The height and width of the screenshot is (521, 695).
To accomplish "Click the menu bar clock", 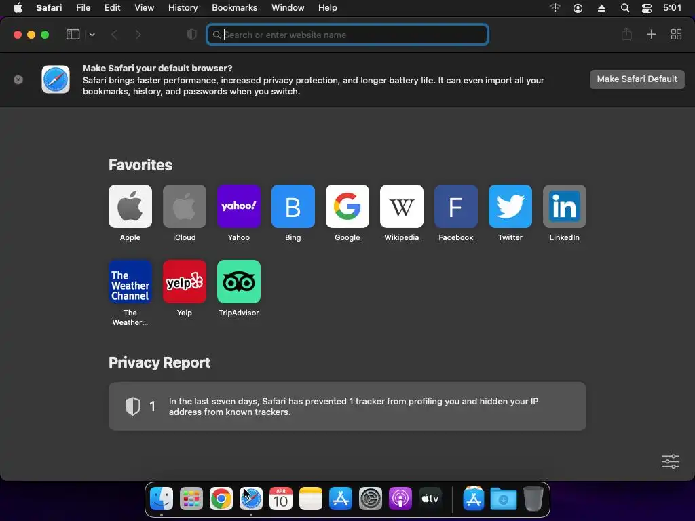I will coord(672,8).
